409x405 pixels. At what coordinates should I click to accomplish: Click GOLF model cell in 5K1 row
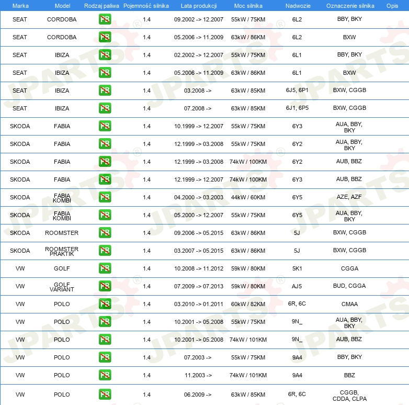click(x=62, y=268)
